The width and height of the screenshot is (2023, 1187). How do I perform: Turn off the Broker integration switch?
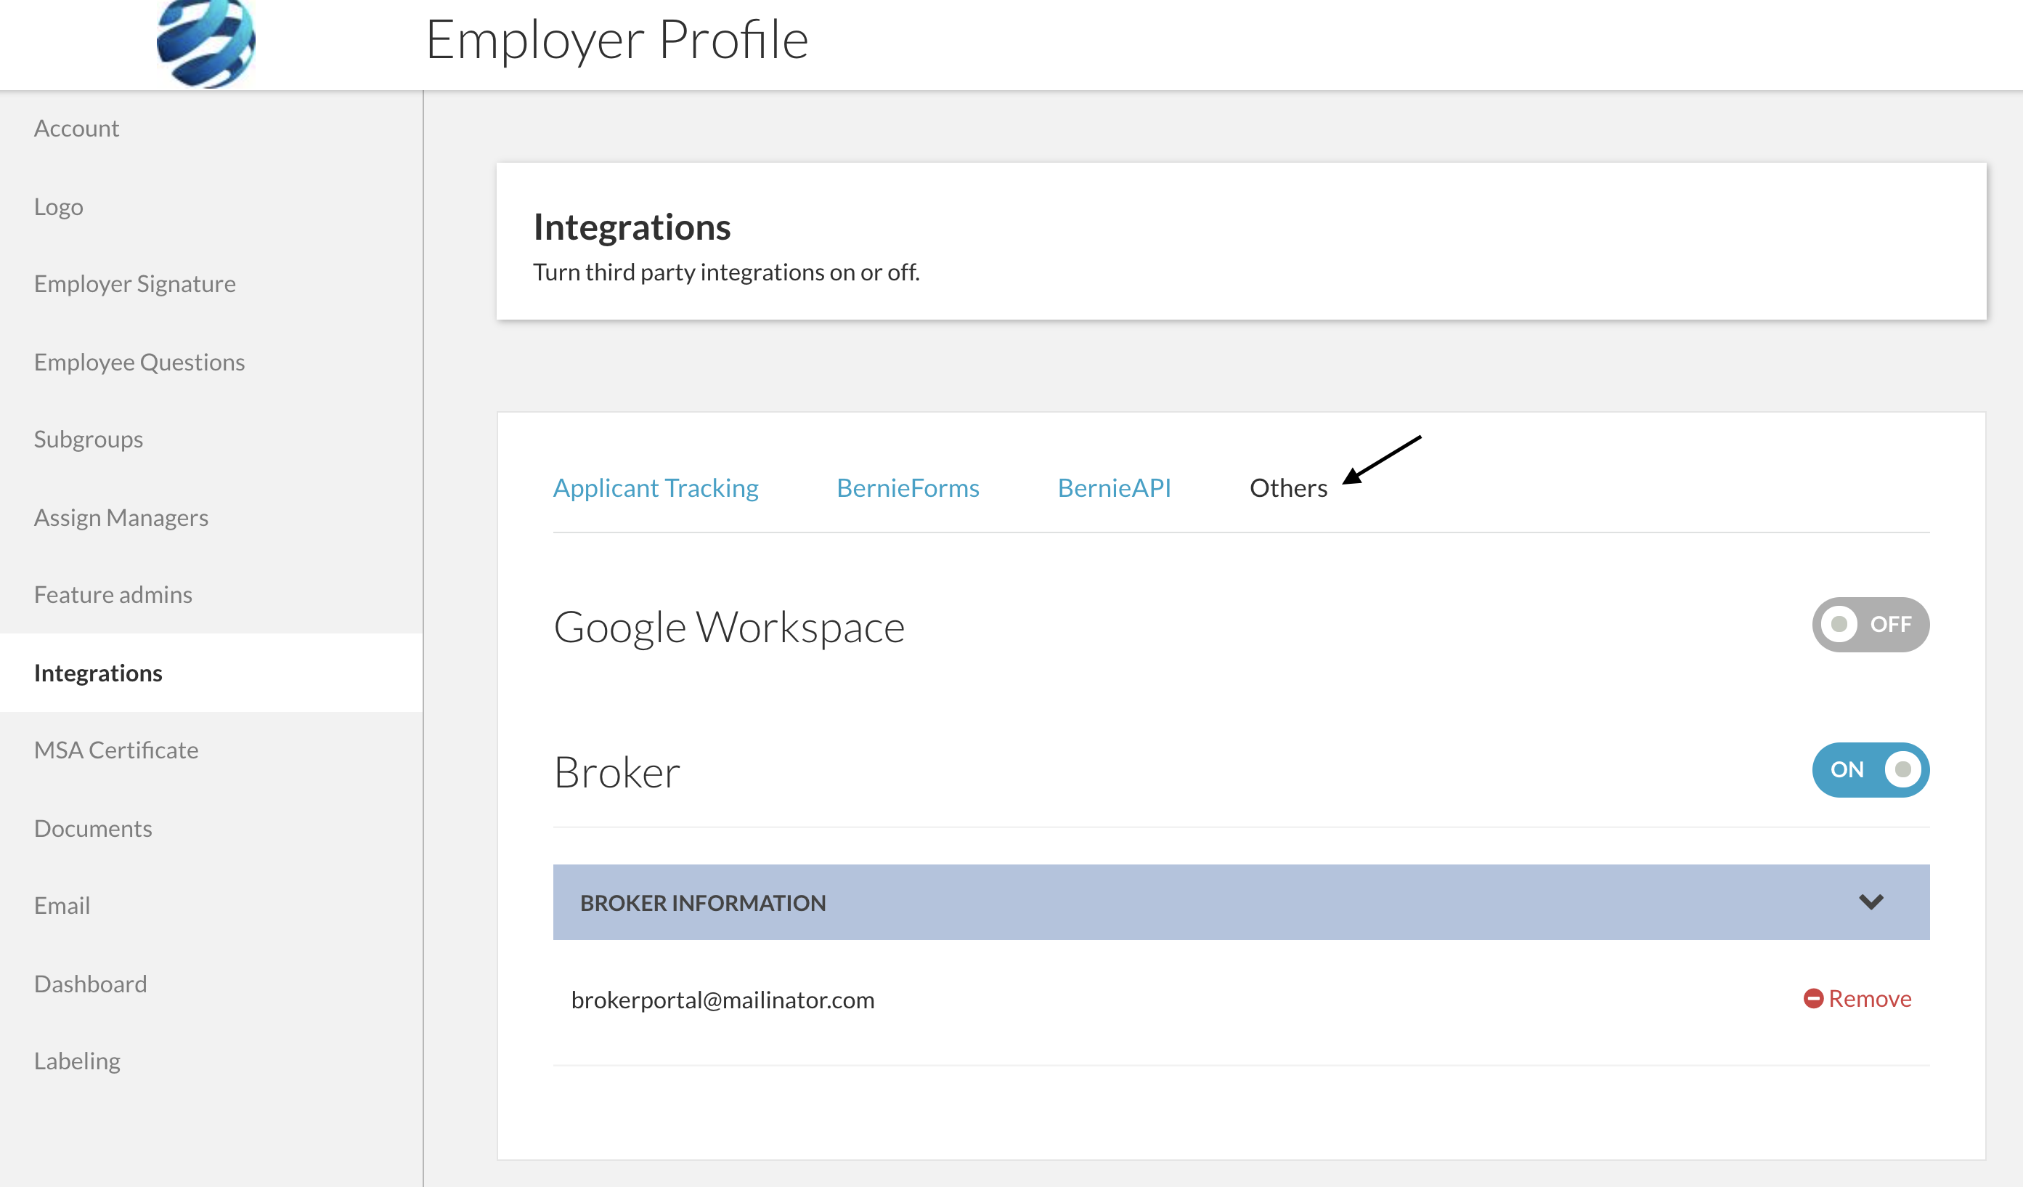pos(1871,769)
